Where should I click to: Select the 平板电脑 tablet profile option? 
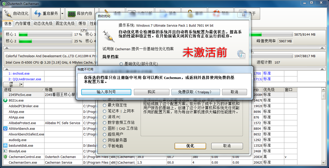pyautogui.click(x=104, y=146)
